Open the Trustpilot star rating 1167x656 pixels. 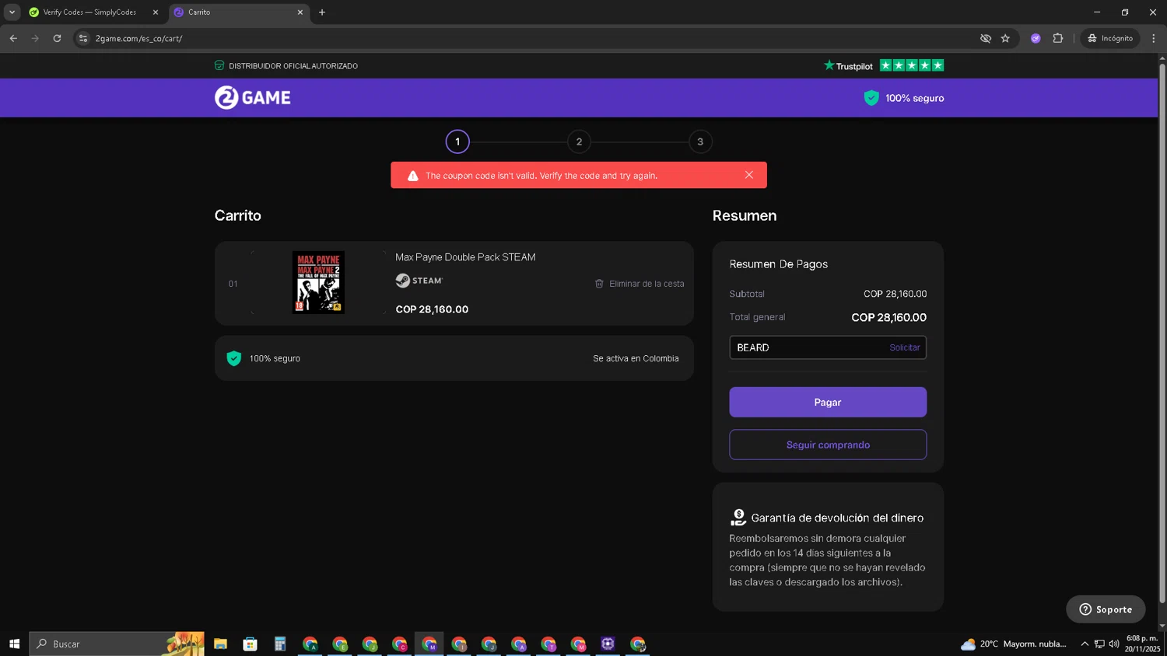pyautogui.click(x=912, y=65)
